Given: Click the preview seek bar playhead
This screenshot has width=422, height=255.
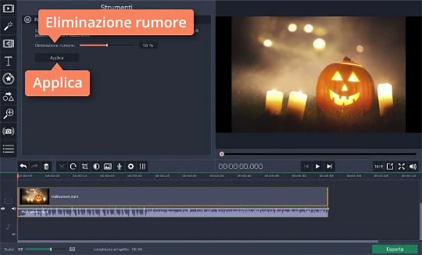Looking at the screenshot, I should pos(222,154).
